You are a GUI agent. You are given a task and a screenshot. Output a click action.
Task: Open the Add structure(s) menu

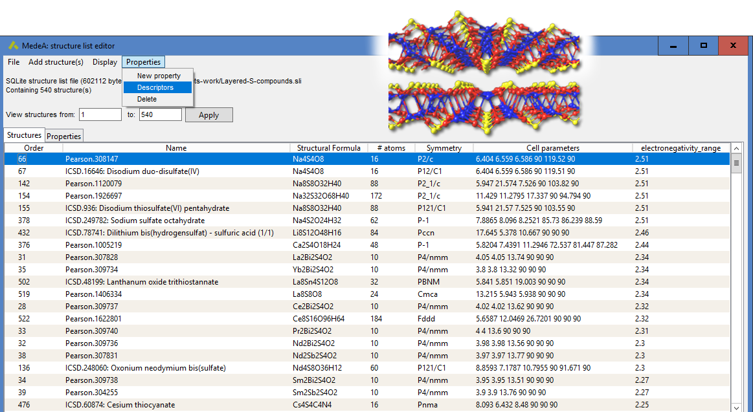tap(56, 61)
